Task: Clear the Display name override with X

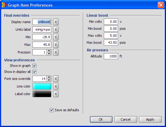Action: point(56,22)
